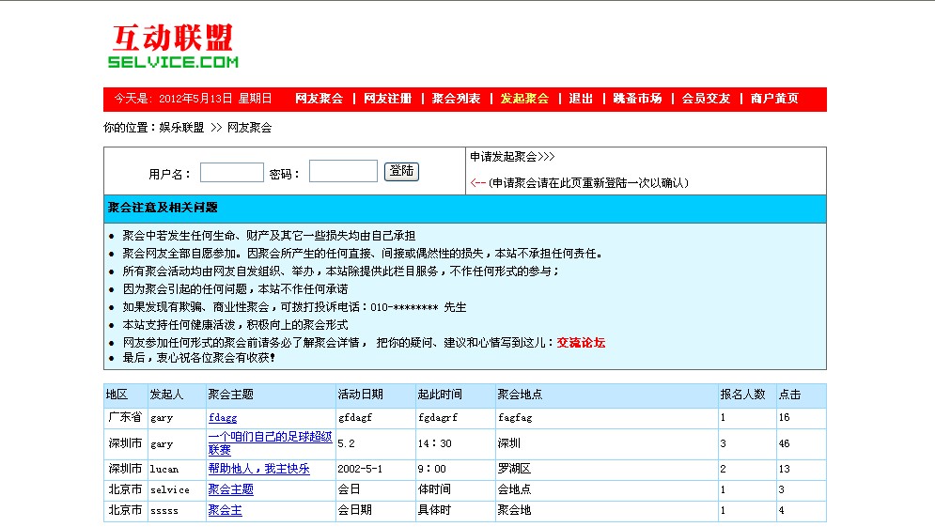
Task: Go to 商户黄页 in the navigation bar
Action: 774,99
